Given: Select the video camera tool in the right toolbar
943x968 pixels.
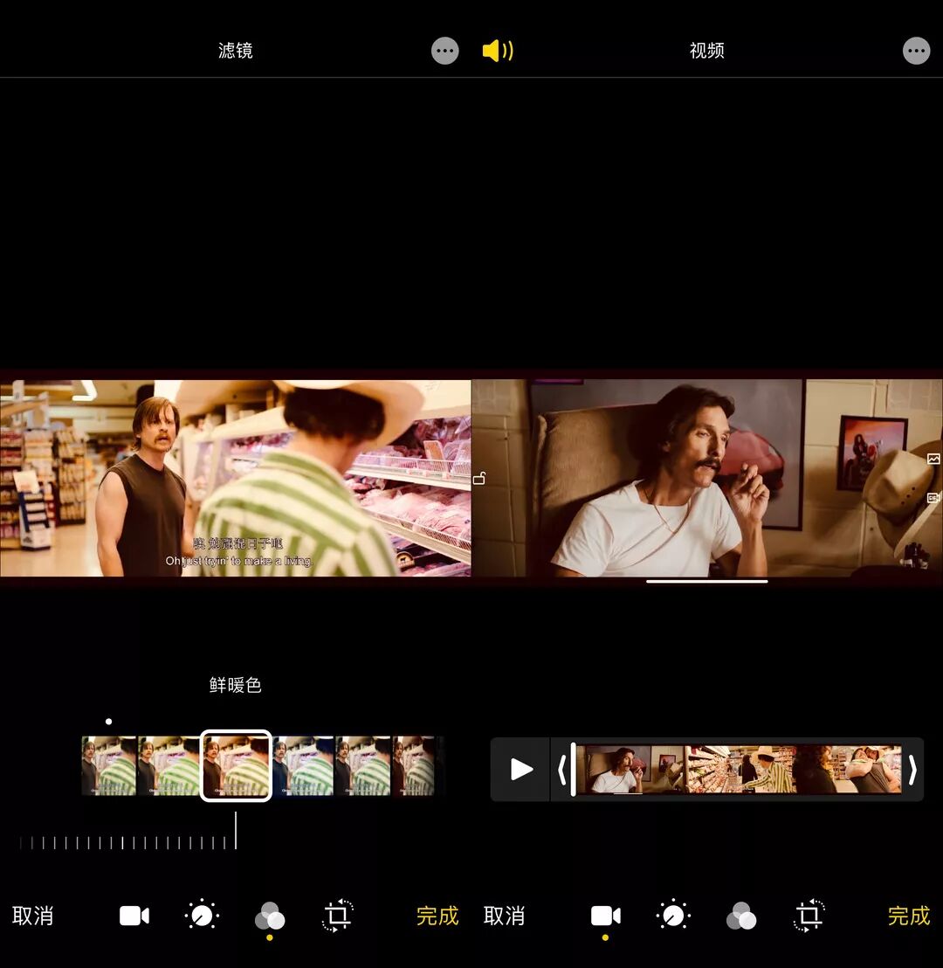Looking at the screenshot, I should click(x=605, y=916).
